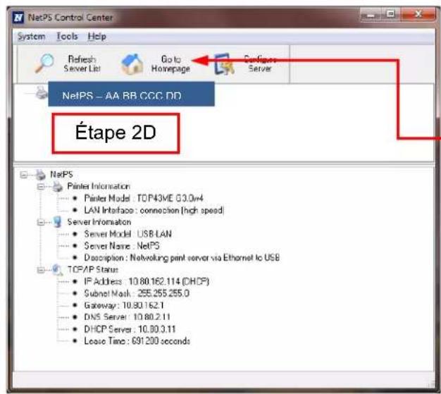Select the Printer Model TDP43ME row
Screen dimensions: 441x394
tap(144, 198)
